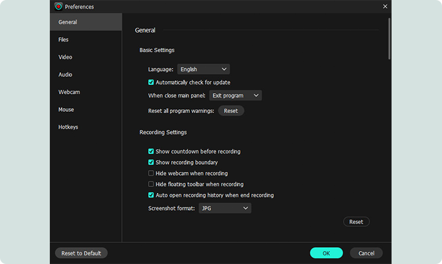Click the Preferences window title text

tap(79, 7)
